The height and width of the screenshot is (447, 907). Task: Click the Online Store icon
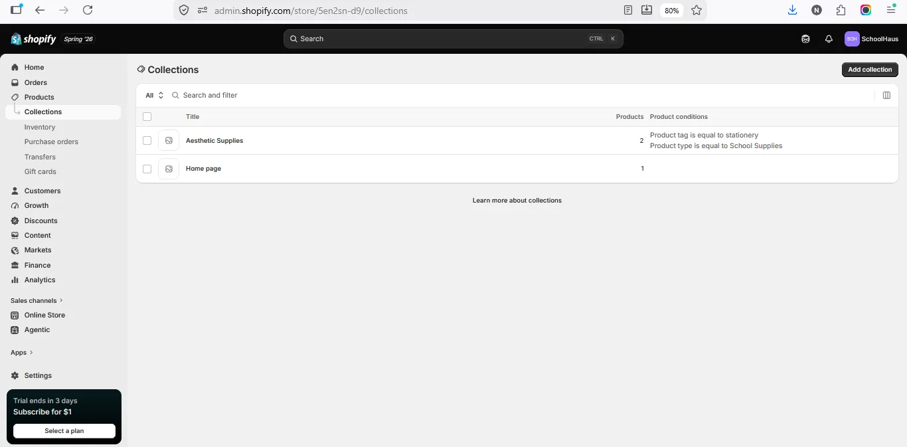click(x=15, y=315)
